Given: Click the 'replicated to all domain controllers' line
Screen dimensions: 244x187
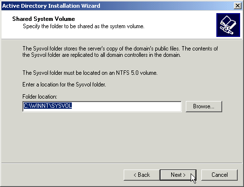Looking at the screenshot, I should point(101,55).
